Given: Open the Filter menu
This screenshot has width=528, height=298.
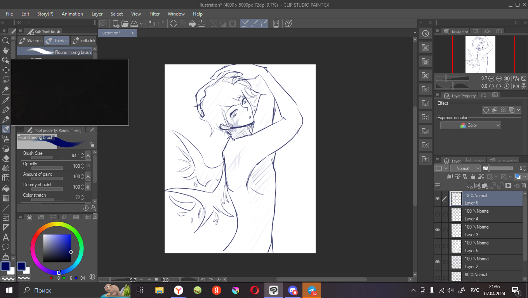Looking at the screenshot, I should pyautogui.click(x=155, y=14).
